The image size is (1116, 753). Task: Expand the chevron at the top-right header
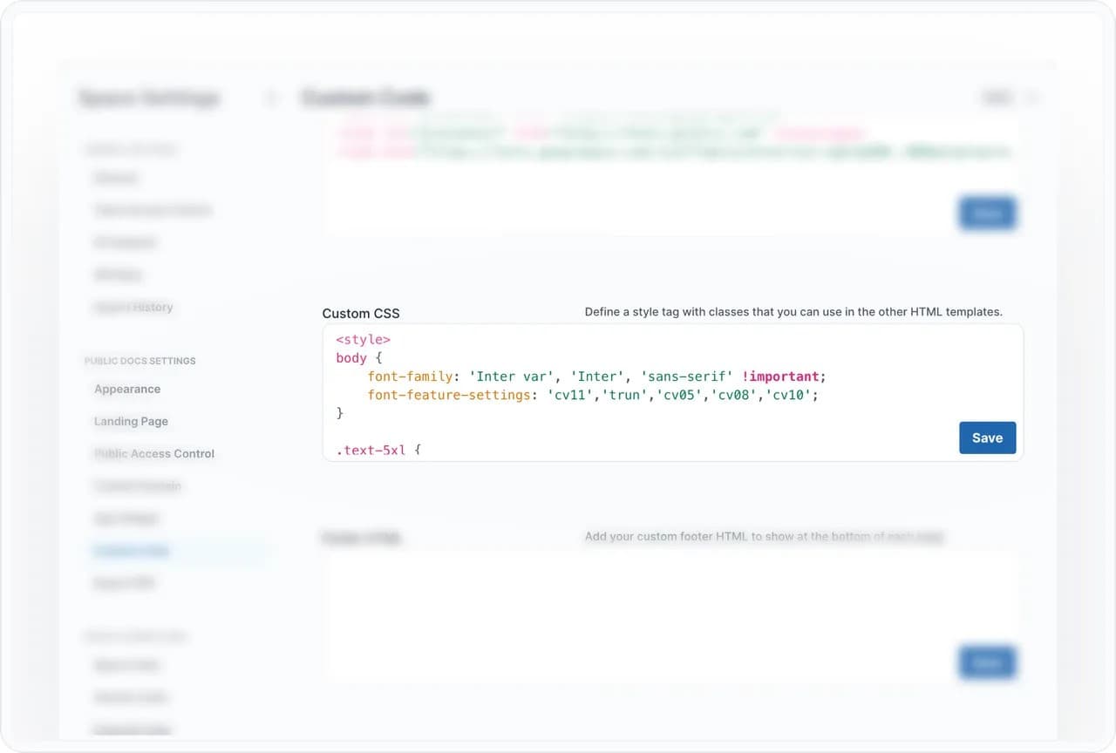click(x=1033, y=98)
